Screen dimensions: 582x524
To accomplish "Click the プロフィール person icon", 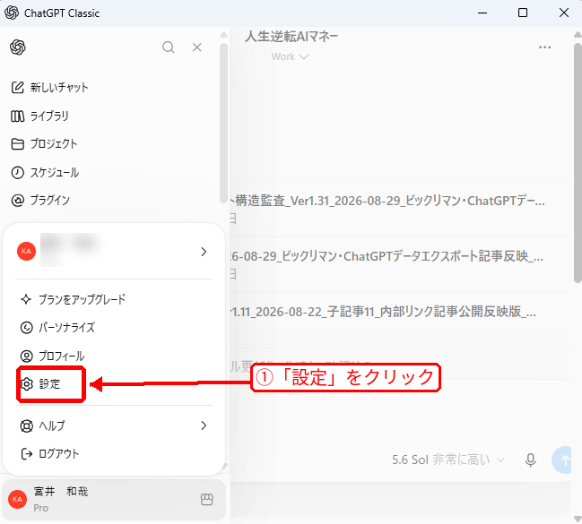I will (x=26, y=356).
